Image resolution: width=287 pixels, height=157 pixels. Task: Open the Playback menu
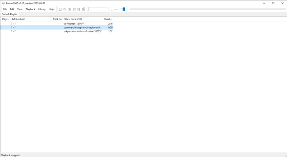coord(30,9)
